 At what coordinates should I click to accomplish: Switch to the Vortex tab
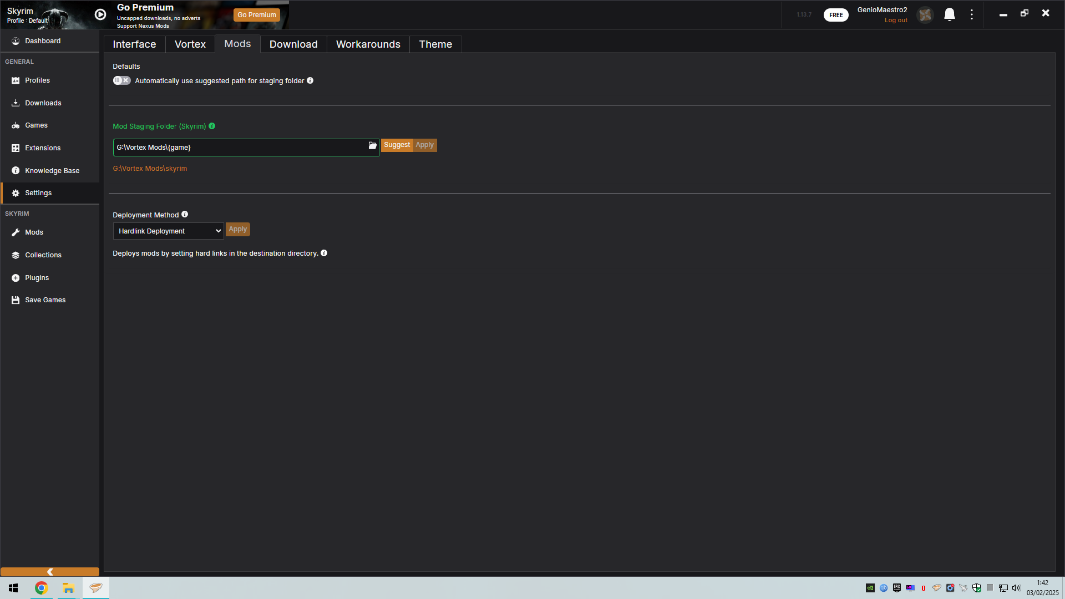pos(190,44)
